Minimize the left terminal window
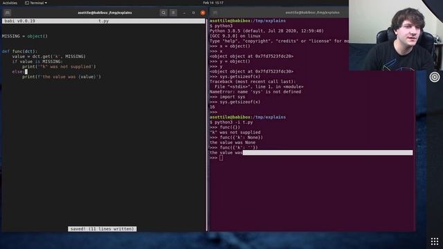The width and height of the screenshot is (443, 249). [x=184, y=12]
